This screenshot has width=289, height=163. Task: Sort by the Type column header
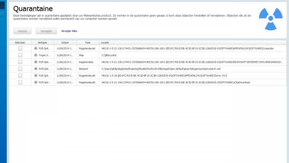[88, 42]
